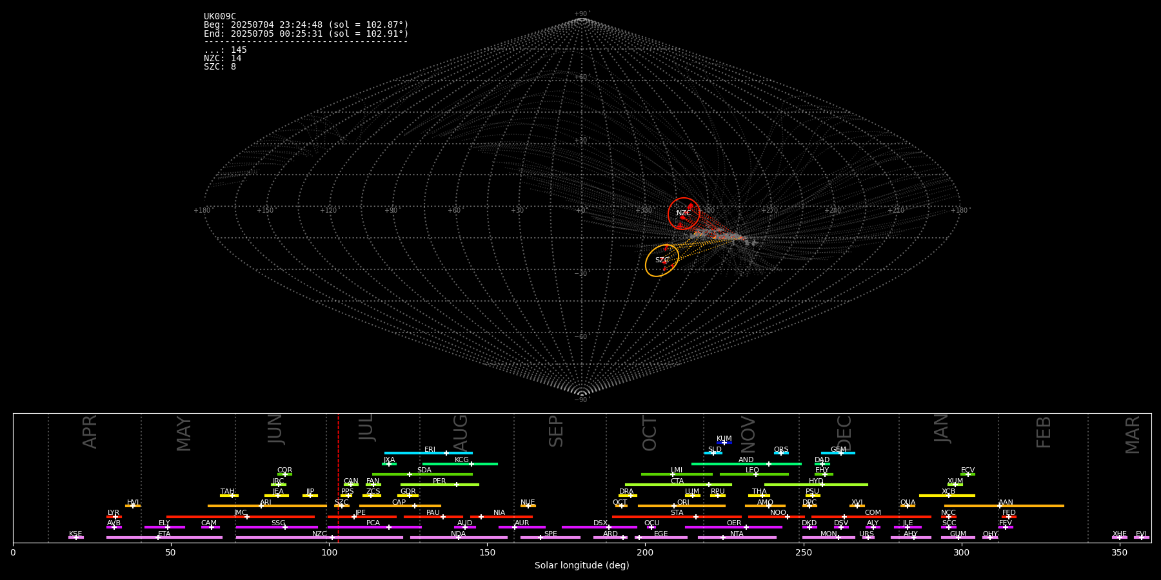Click the -90 label below the sky map
The image size is (1161, 580).
tap(582, 400)
